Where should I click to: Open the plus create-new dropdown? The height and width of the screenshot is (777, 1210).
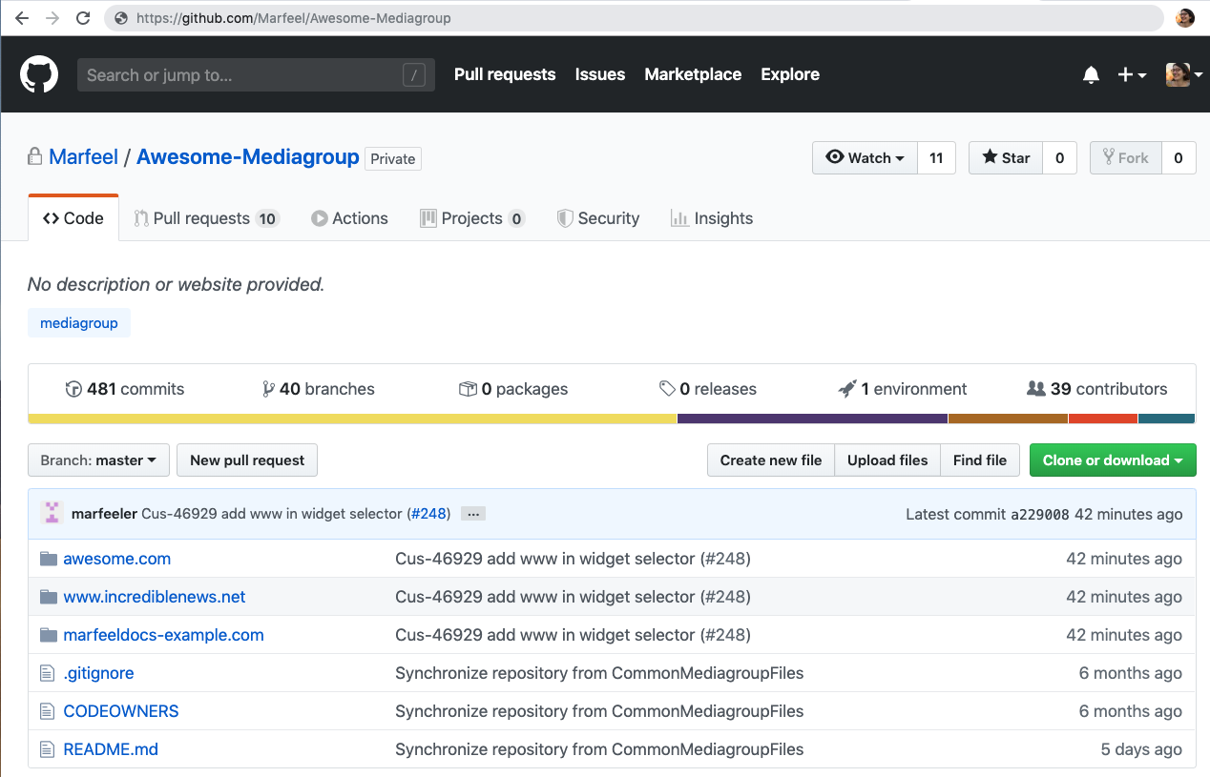pyautogui.click(x=1132, y=75)
